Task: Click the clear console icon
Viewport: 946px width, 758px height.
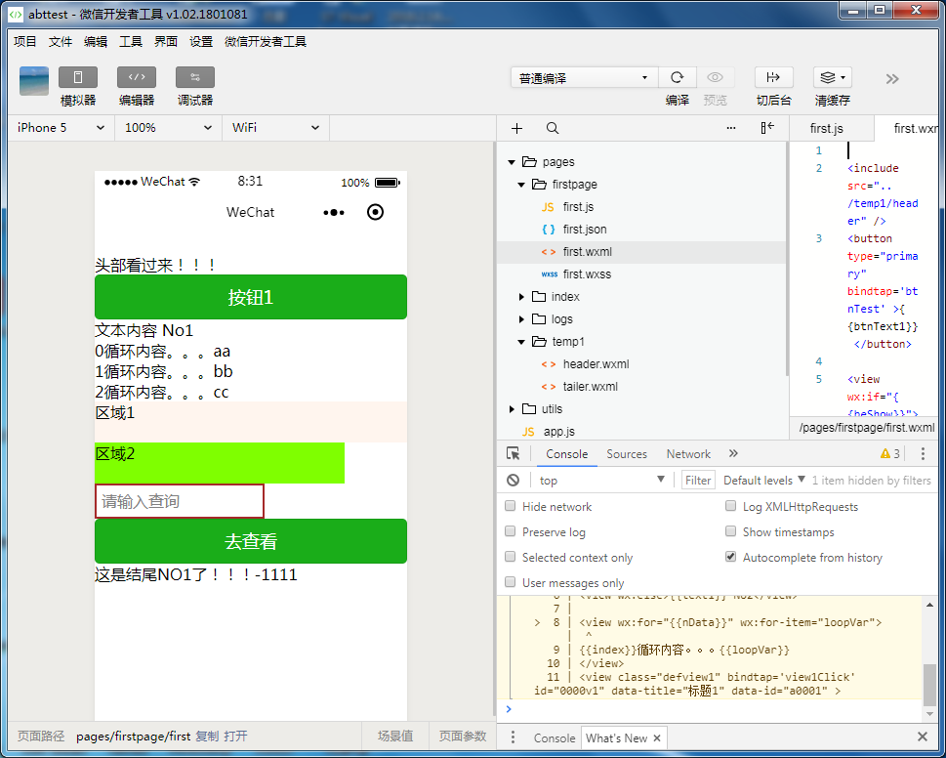Action: coord(513,480)
